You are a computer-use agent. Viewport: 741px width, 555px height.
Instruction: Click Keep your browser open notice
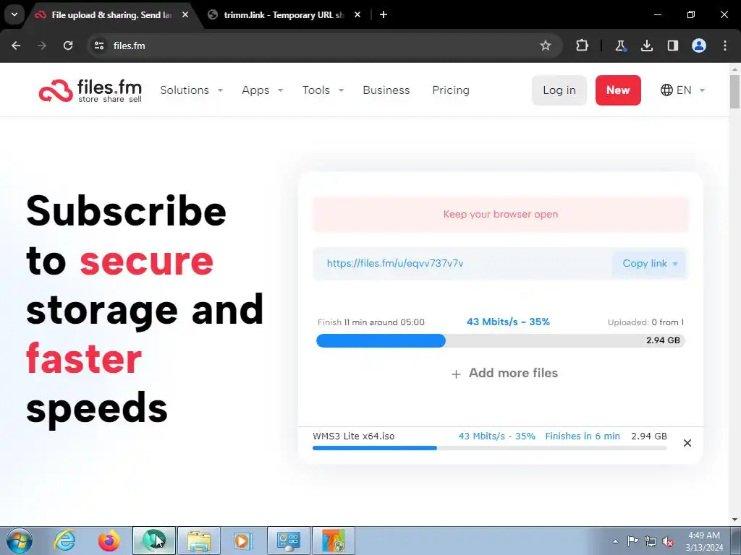point(501,214)
